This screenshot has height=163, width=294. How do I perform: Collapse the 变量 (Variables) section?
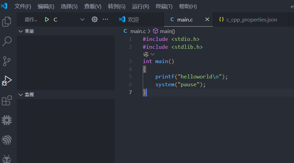coord(21,31)
